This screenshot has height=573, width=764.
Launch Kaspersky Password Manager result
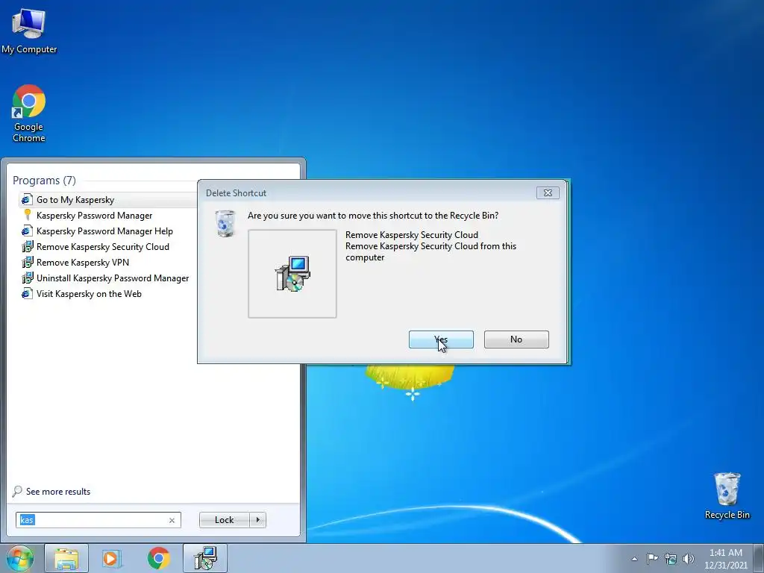[94, 216]
